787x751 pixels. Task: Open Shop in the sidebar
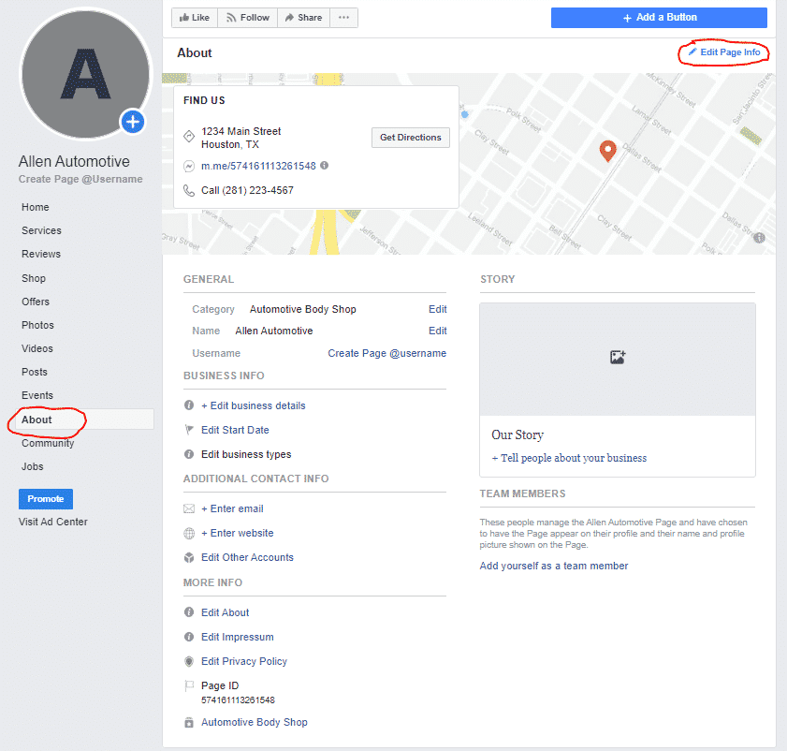(33, 278)
